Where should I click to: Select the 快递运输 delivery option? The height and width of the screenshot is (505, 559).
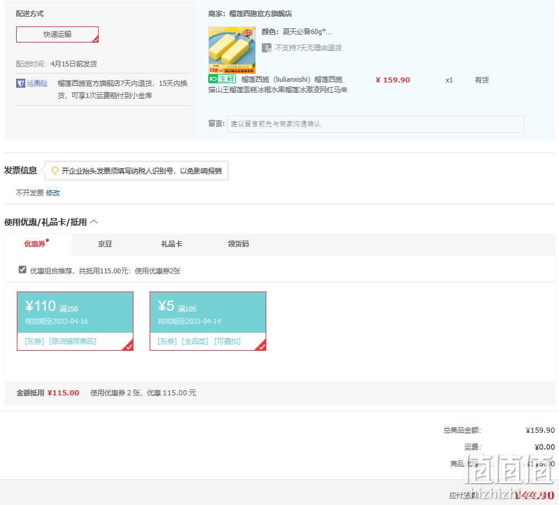(57, 34)
